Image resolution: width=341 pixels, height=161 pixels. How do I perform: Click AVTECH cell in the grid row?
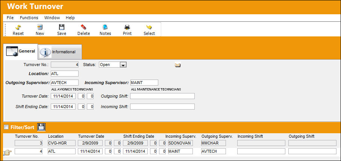(214, 151)
